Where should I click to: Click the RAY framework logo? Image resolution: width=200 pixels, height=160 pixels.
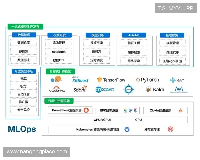(x=177, y=80)
